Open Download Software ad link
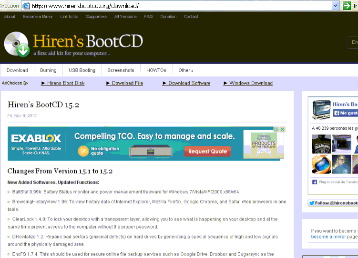The height and width of the screenshot is (258, 358). (x=186, y=83)
